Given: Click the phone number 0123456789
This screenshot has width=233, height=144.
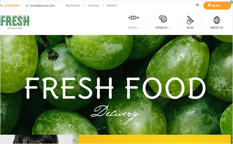Looking at the screenshot, I should pyautogui.click(x=12, y=6).
